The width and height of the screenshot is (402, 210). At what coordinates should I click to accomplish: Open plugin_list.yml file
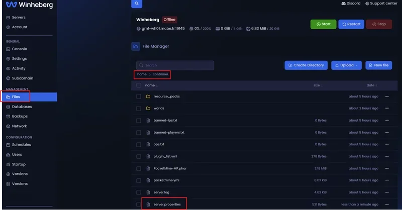(x=165, y=156)
